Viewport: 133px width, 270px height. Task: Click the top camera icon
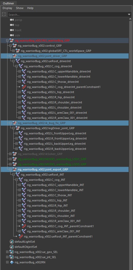[x=12, y=25]
